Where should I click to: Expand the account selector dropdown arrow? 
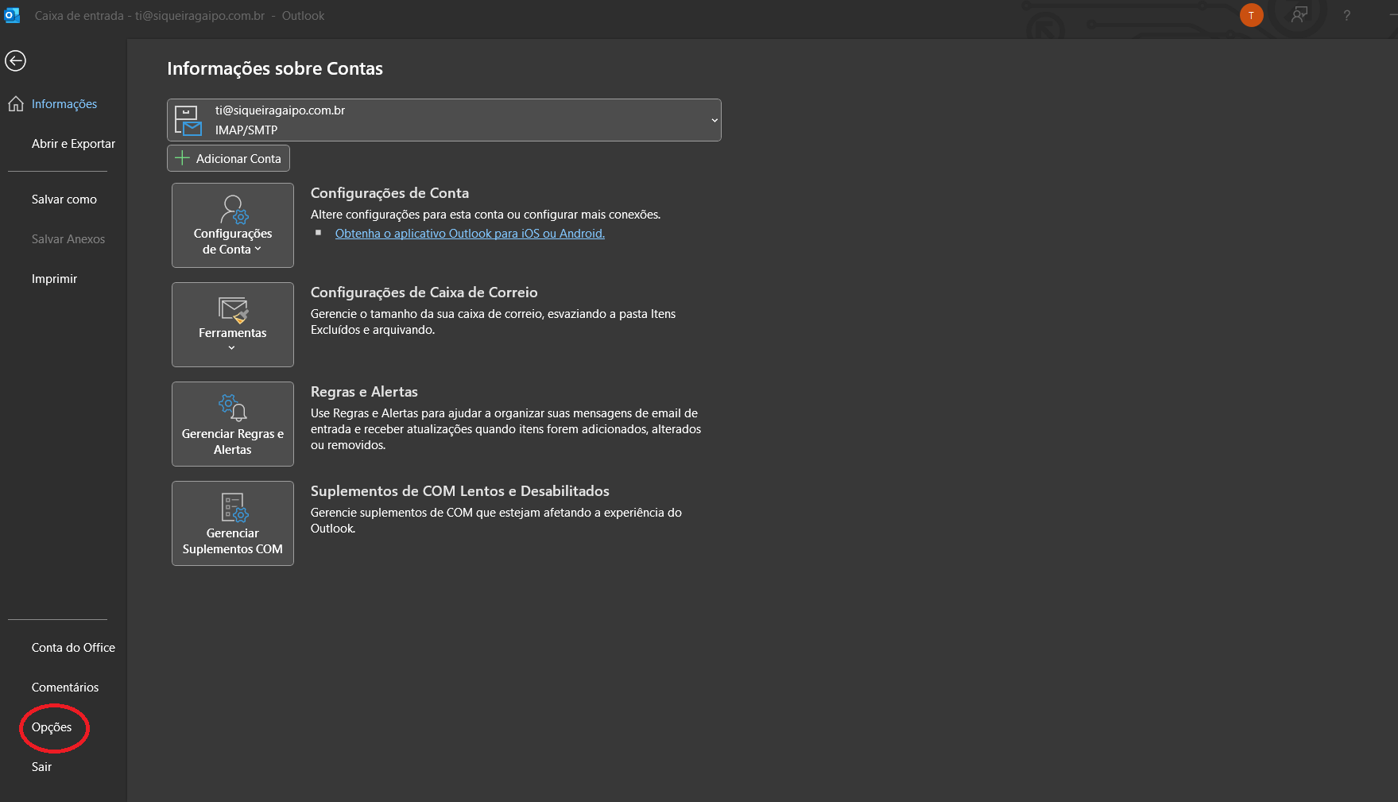pyautogui.click(x=714, y=120)
